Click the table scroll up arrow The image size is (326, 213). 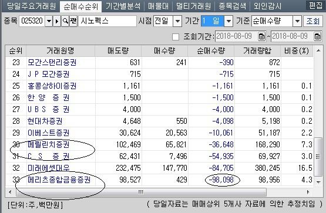pyautogui.click(x=318, y=50)
